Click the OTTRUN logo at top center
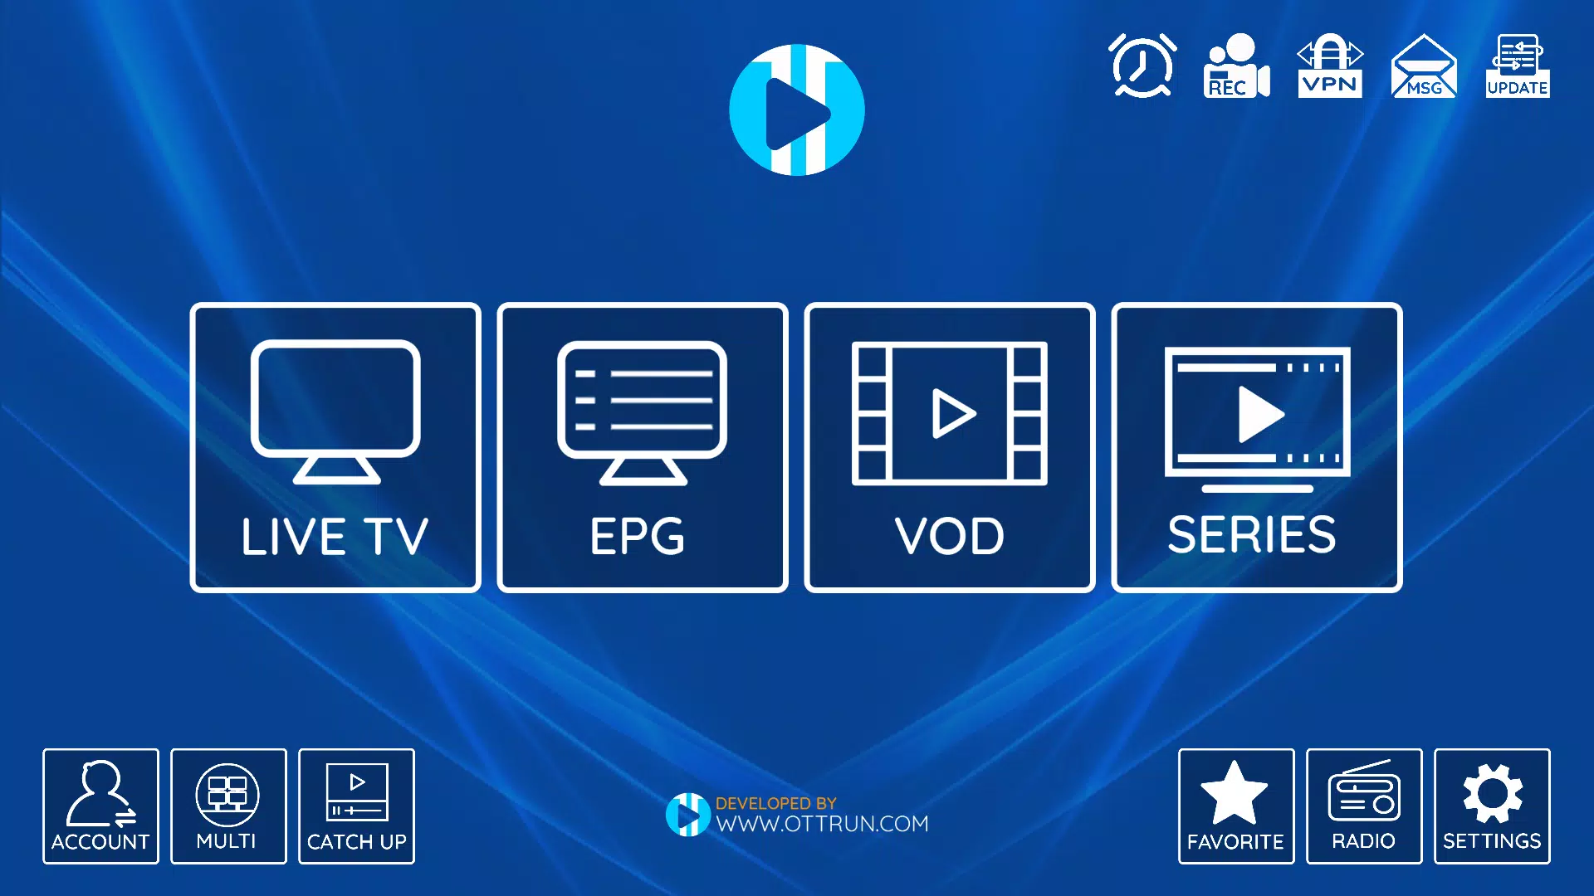Image resolution: width=1594 pixels, height=896 pixels. [x=797, y=106]
